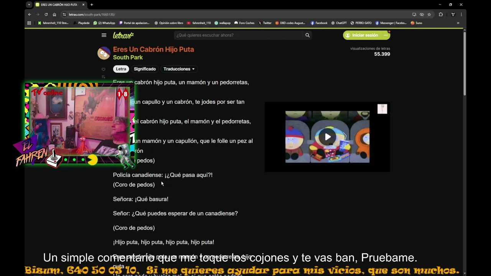491x276 pixels.
Task: Open the Facebook bookmark
Action: (x=319, y=23)
